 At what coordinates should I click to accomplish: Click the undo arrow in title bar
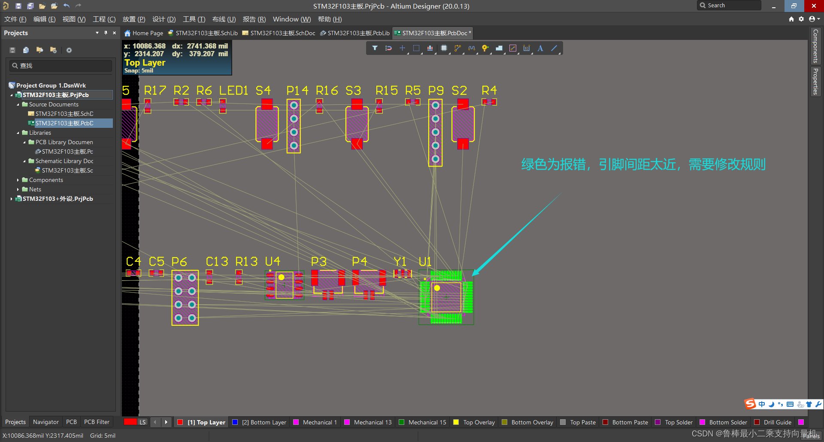tap(67, 6)
